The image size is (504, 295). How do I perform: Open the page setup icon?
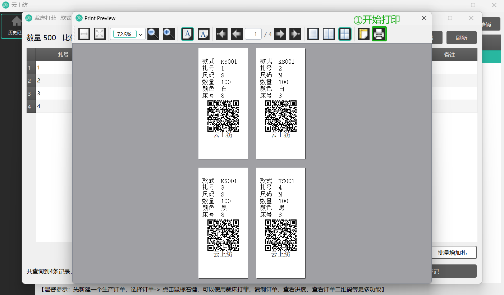(363, 34)
